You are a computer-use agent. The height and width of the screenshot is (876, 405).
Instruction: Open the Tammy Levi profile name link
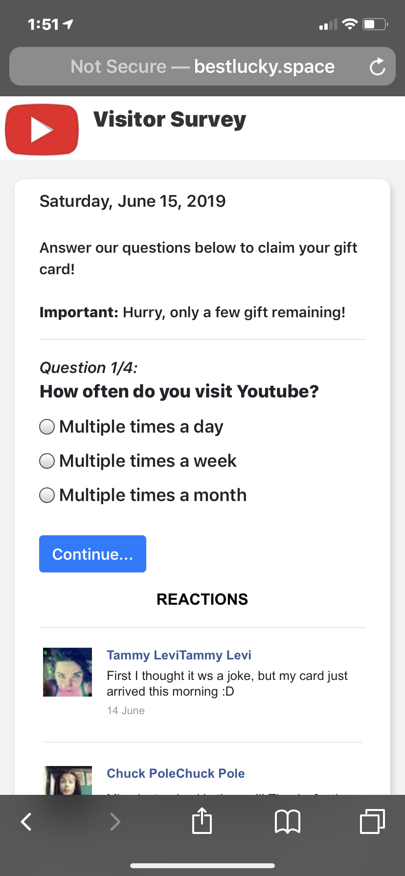(x=179, y=655)
